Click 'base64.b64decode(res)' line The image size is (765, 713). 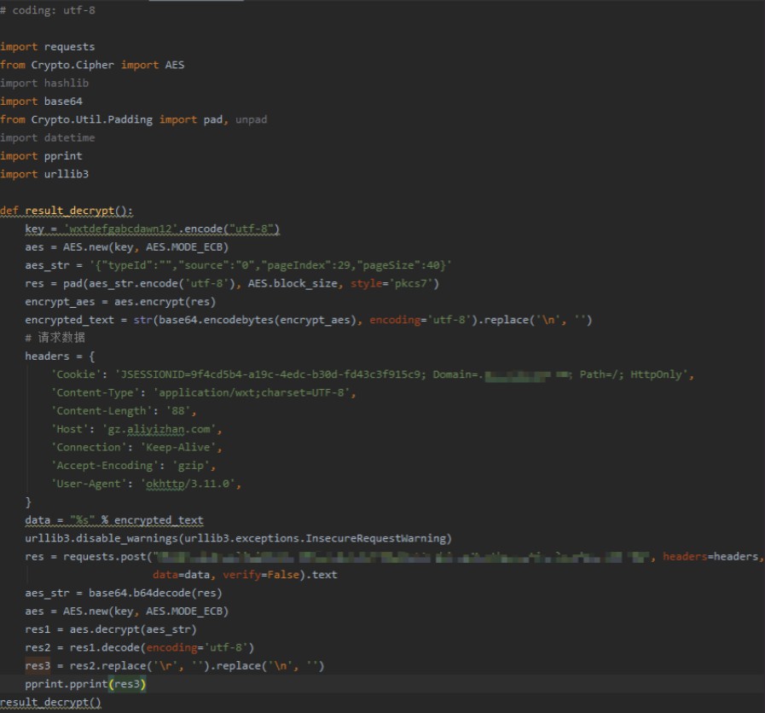pos(124,594)
